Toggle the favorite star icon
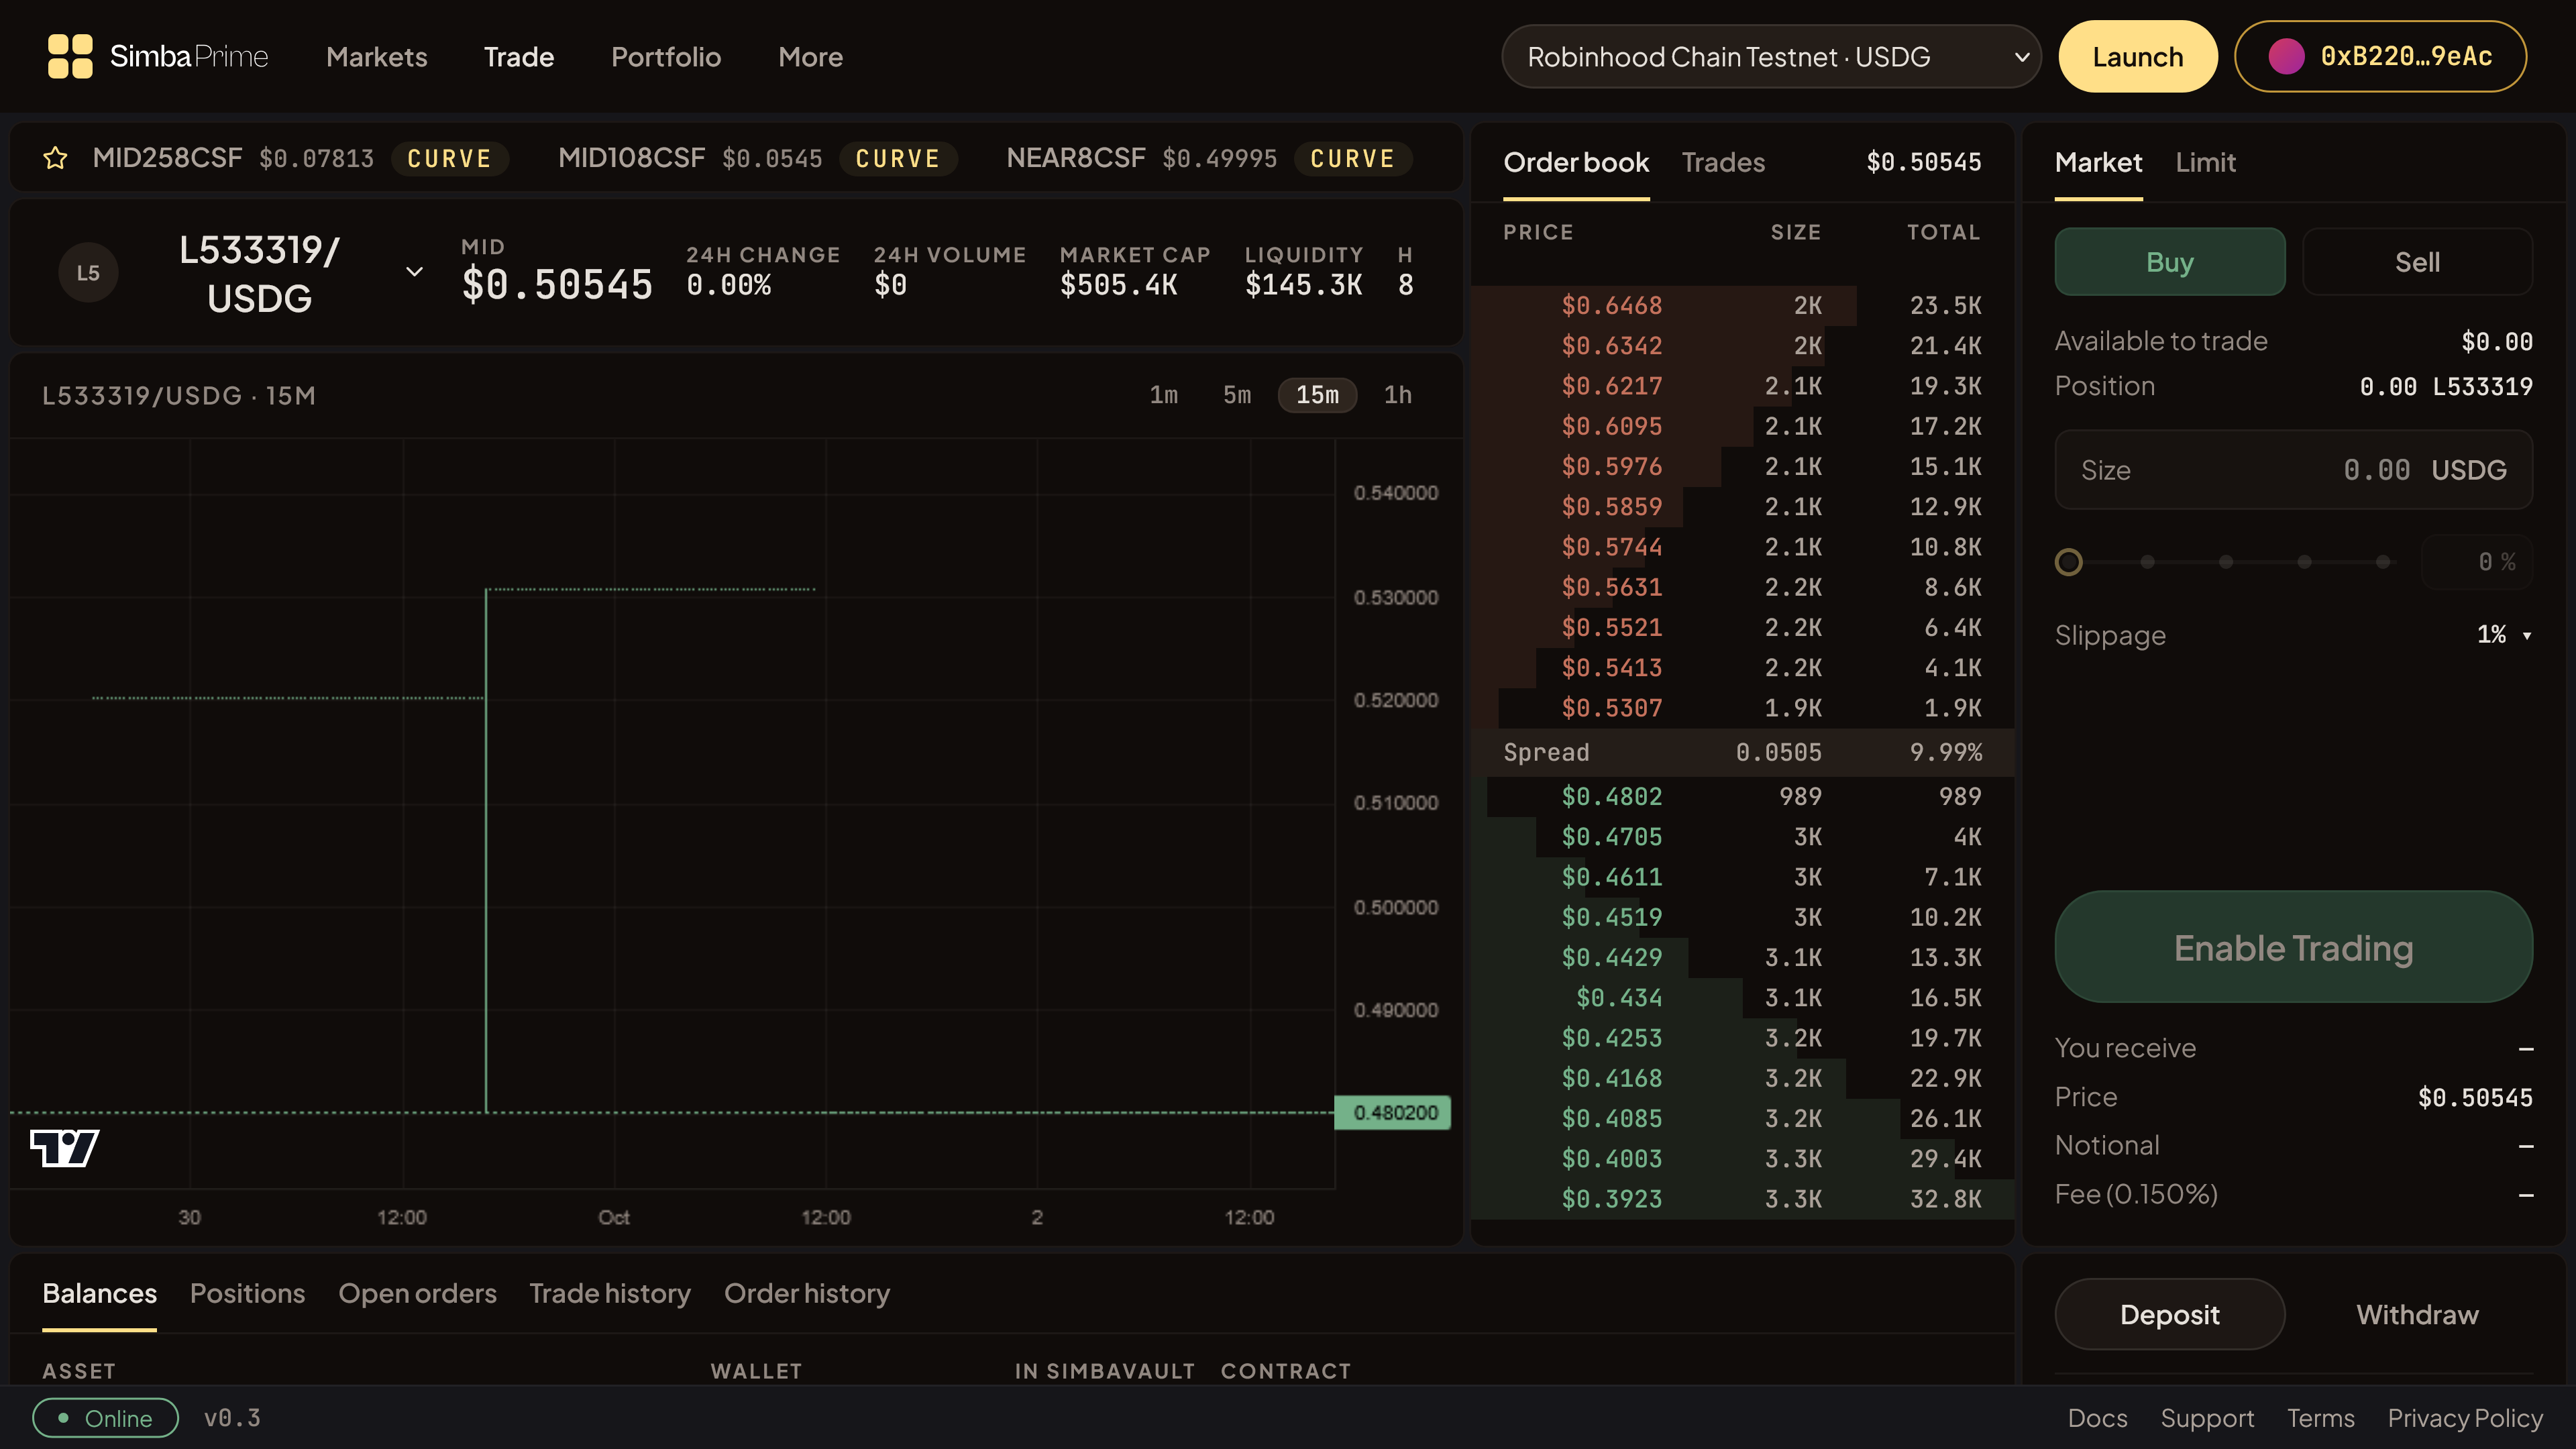Viewport: 2576px width, 1449px height. click(55, 158)
